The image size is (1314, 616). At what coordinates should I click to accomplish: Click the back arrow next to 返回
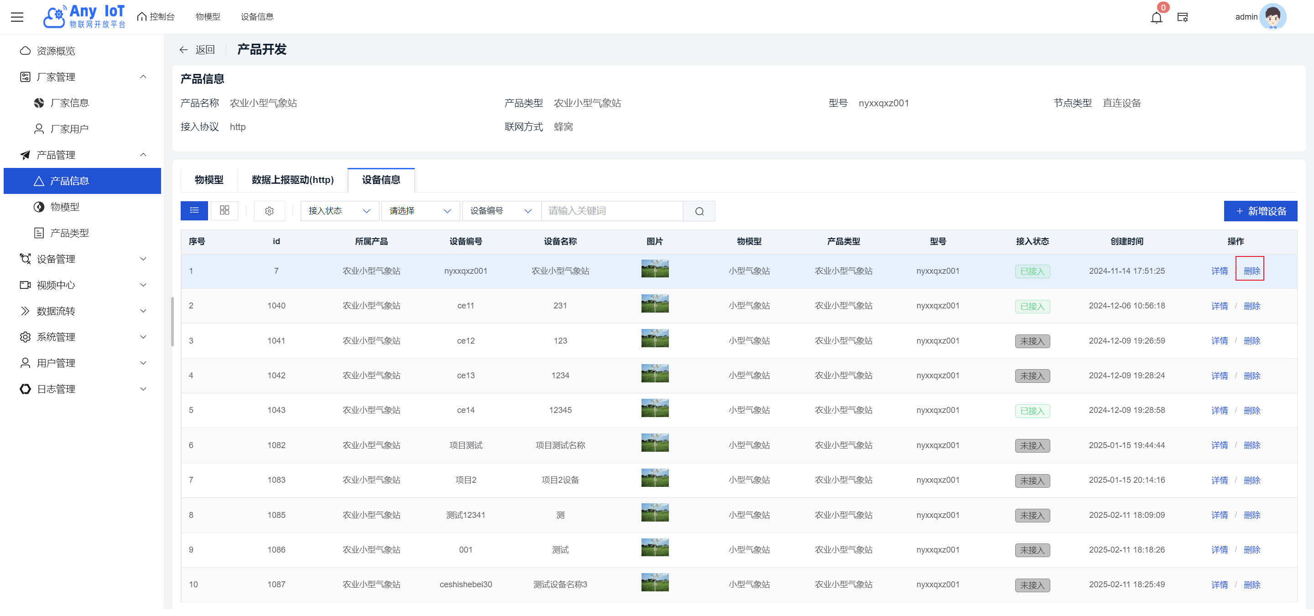point(183,49)
